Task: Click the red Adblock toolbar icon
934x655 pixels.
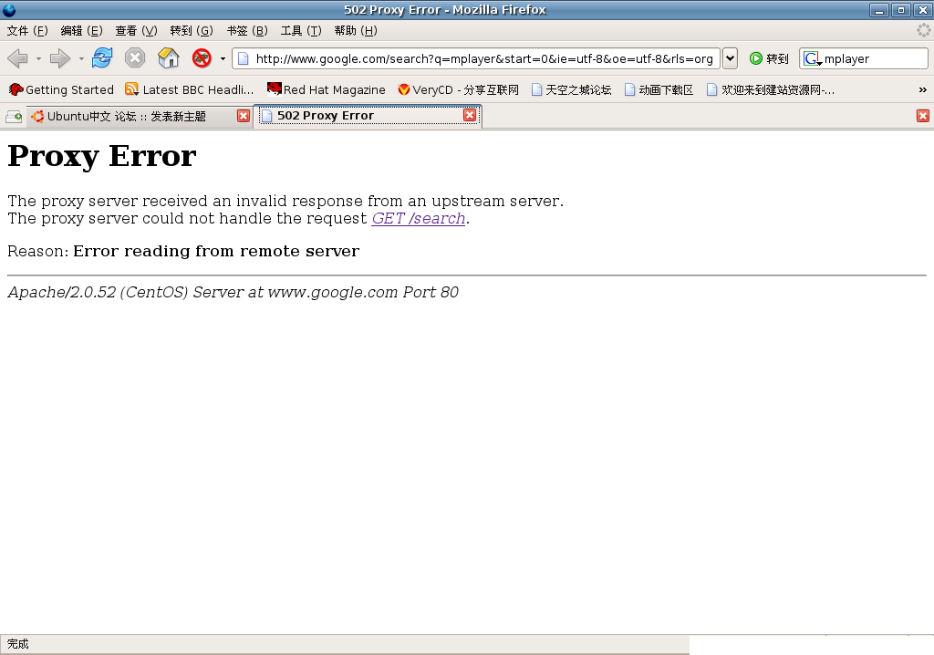Action: 202,57
